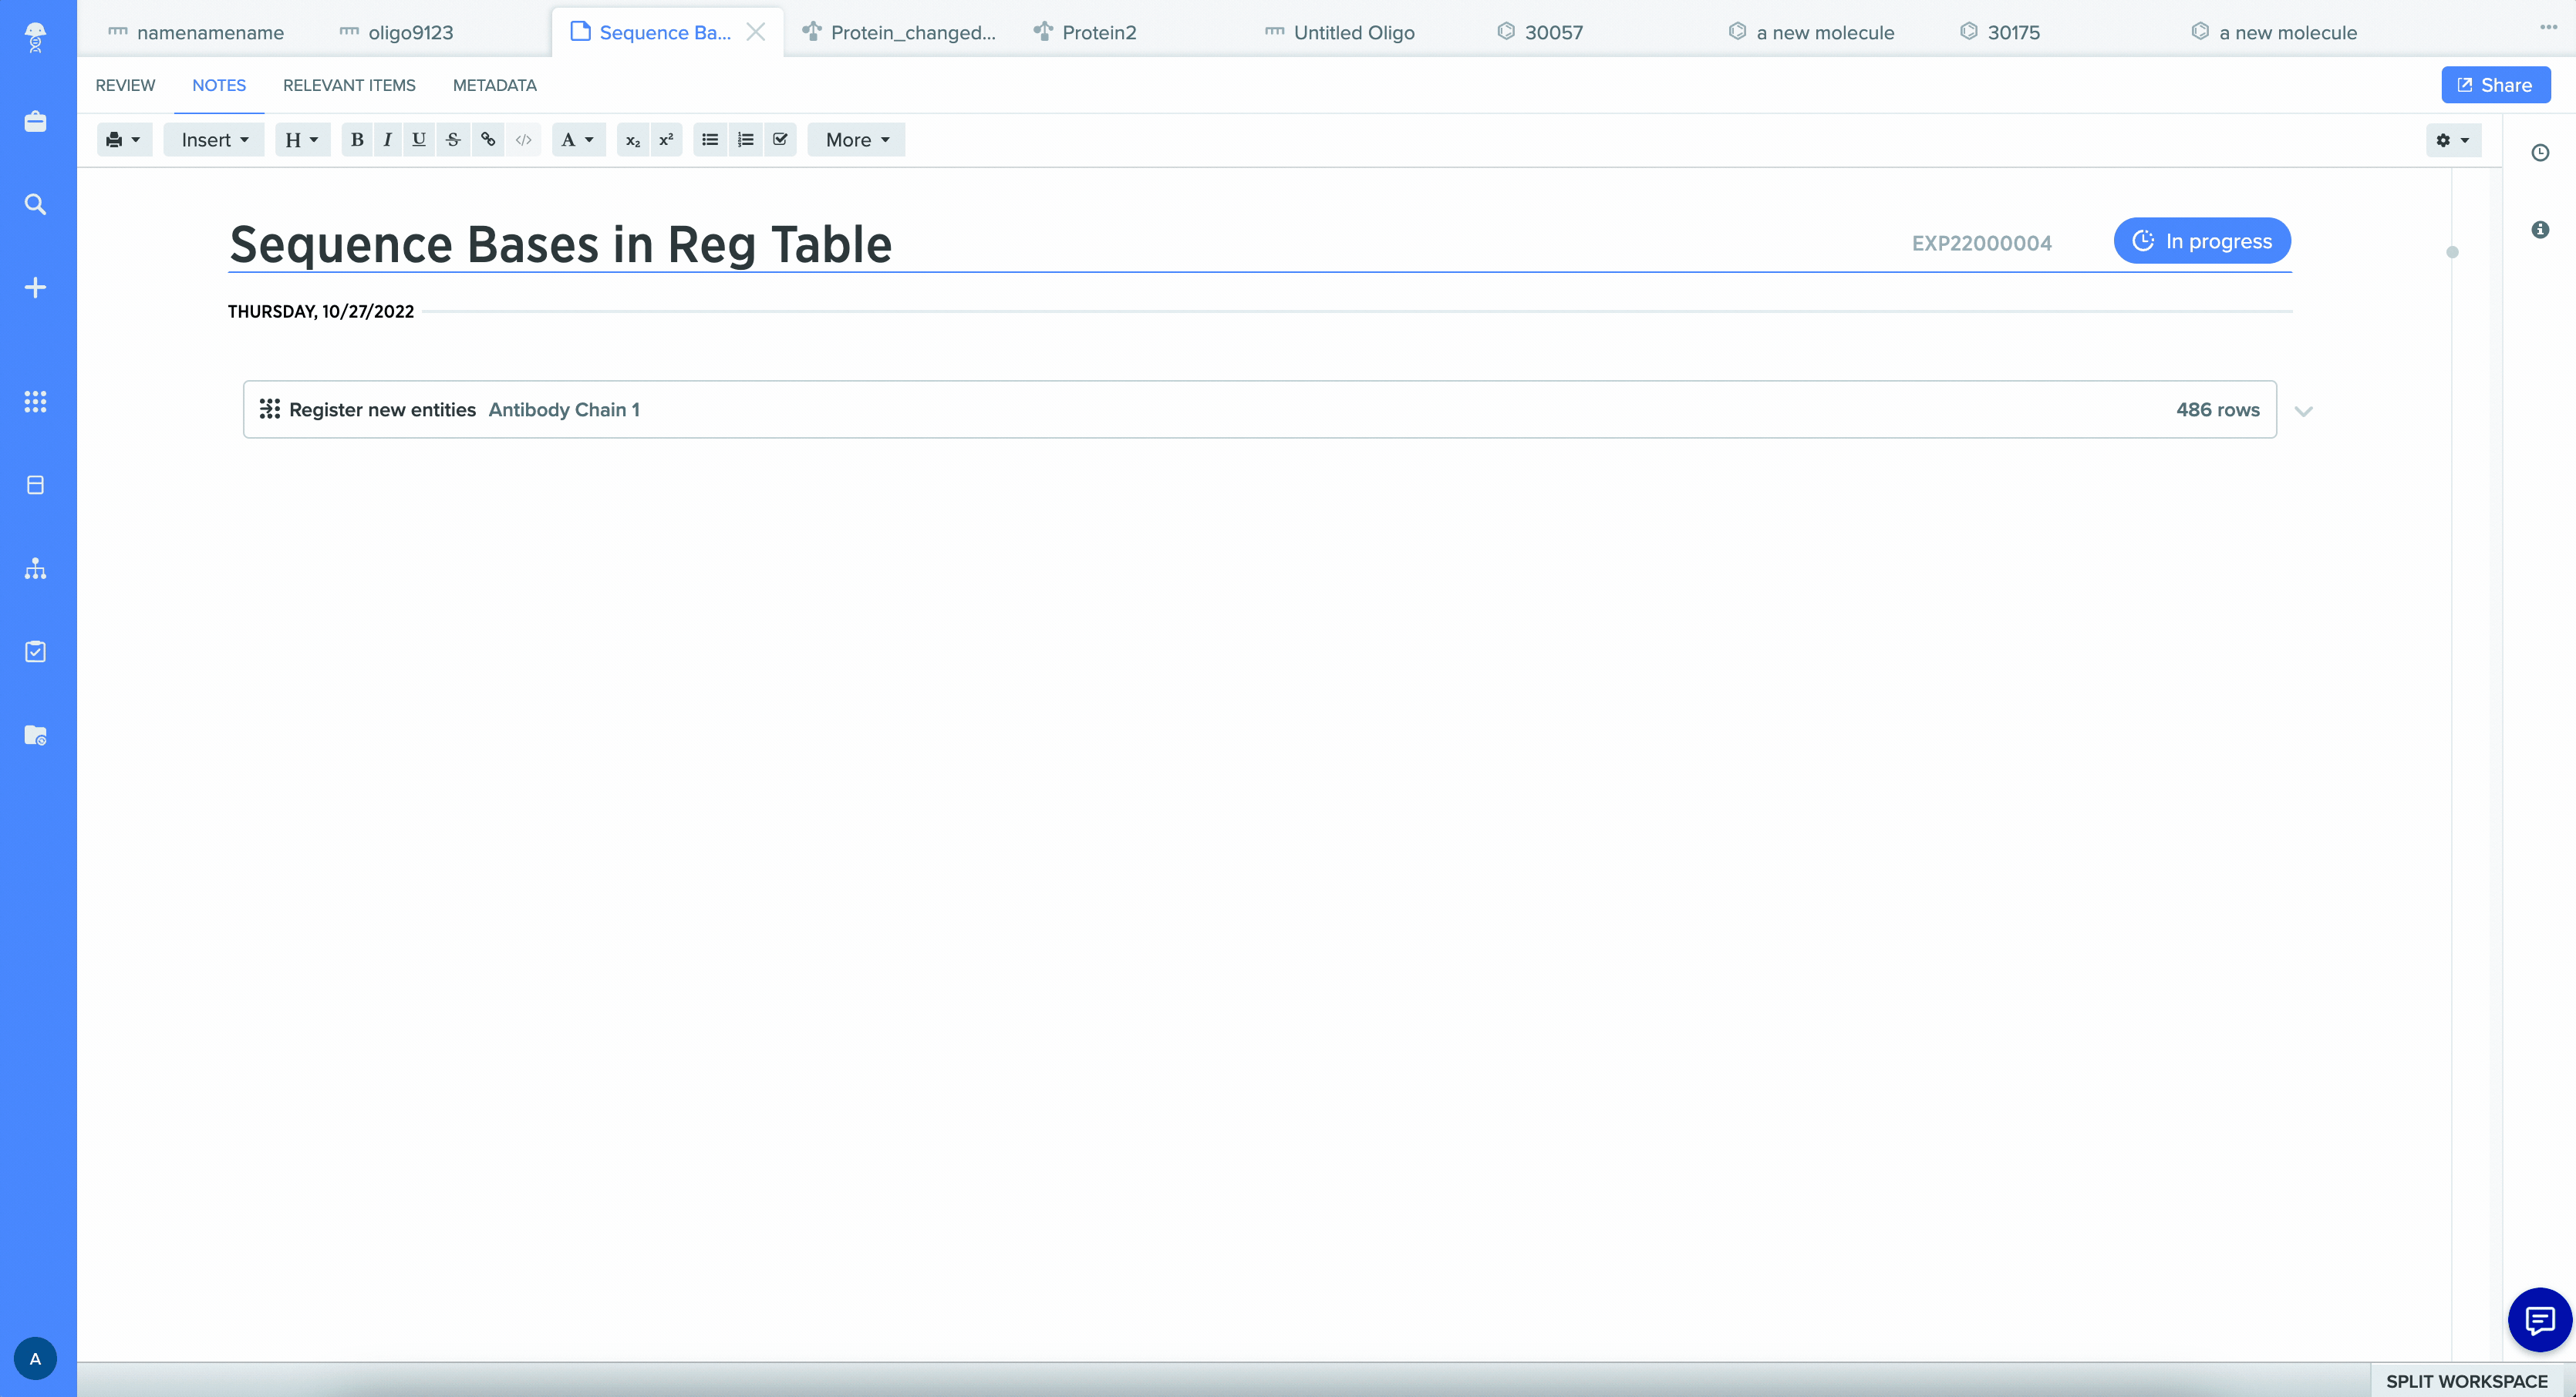Click the Benchling logo icon in sidebar
Viewport: 2576px width, 1397px height.
pos(35,37)
